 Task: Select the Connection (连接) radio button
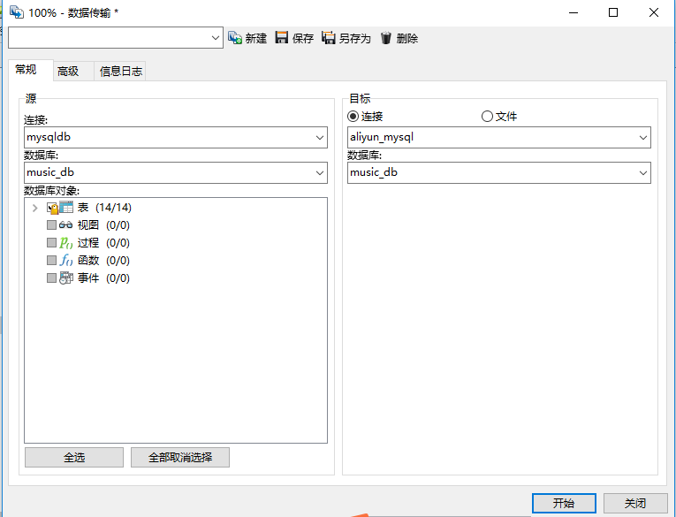tap(353, 117)
